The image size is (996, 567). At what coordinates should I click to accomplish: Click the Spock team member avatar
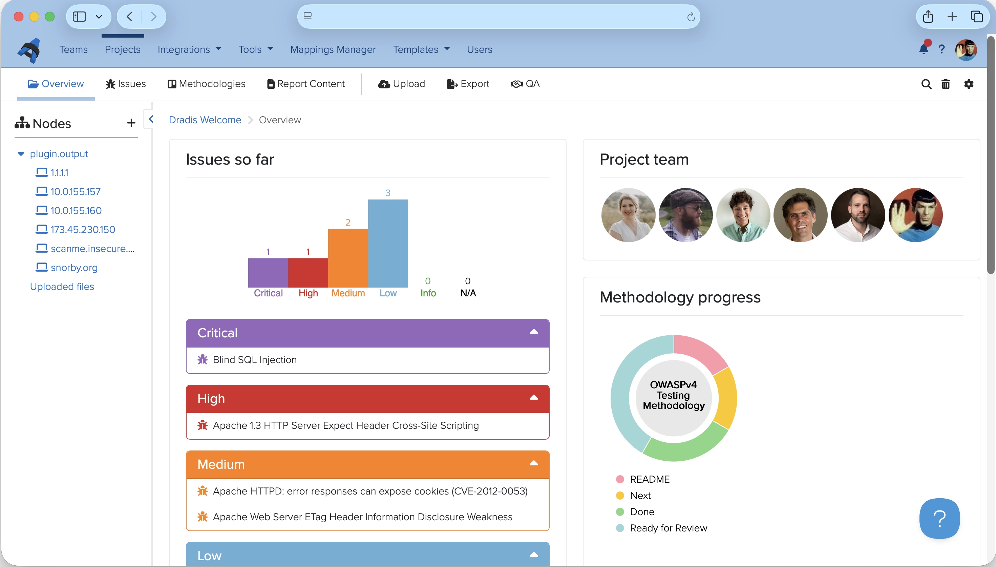coord(915,215)
